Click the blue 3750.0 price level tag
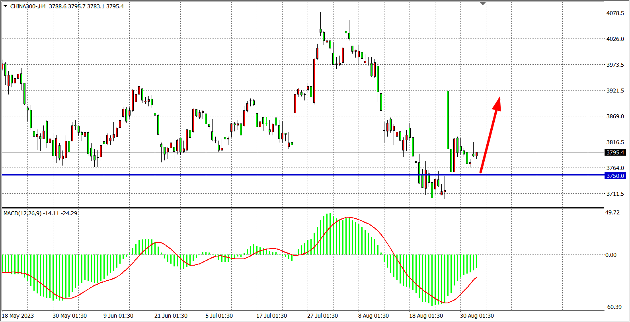630x322 pixels. (615, 176)
